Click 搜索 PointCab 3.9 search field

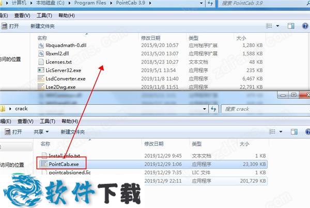coord(263,3)
